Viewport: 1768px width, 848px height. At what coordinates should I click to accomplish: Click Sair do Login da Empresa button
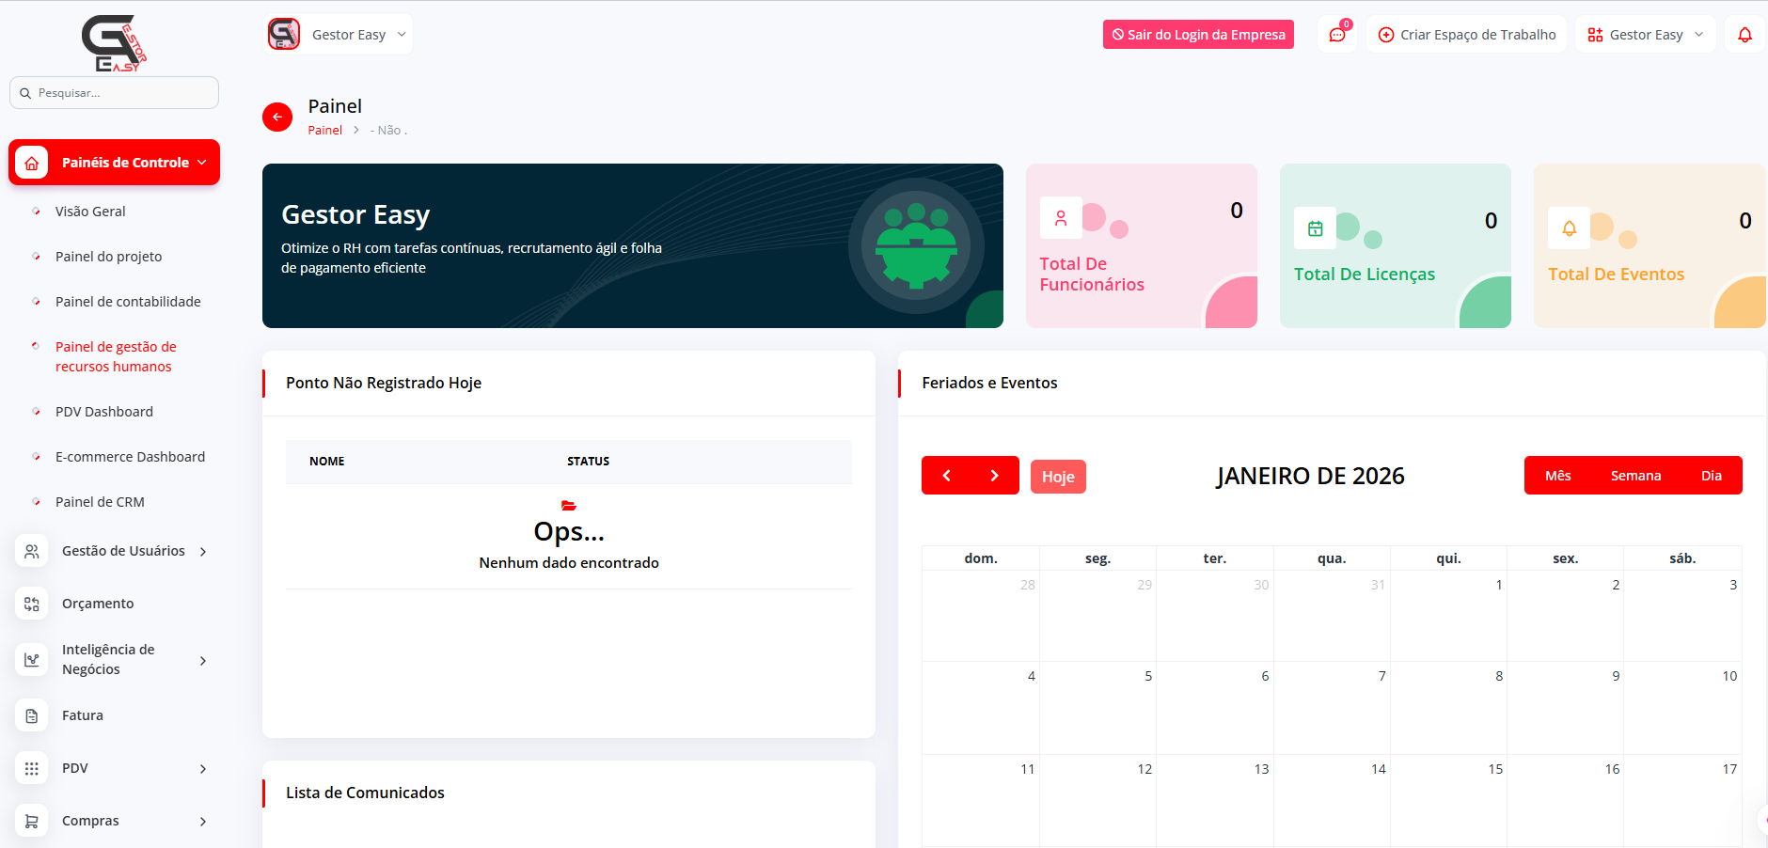(x=1198, y=35)
